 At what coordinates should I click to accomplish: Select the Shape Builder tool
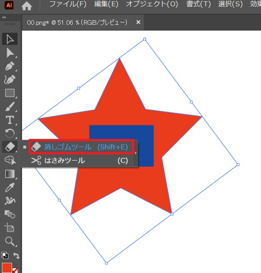click(x=10, y=160)
